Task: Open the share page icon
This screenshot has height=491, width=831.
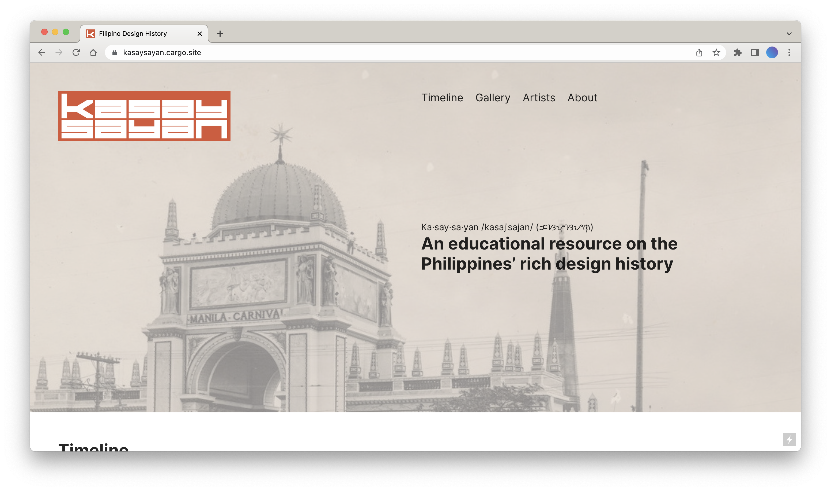Action: click(699, 52)
